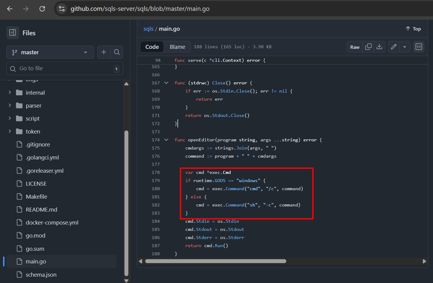Viewport: 433px width, 283px height.
Task: Select the Code tab
Action: coord(152,47)
